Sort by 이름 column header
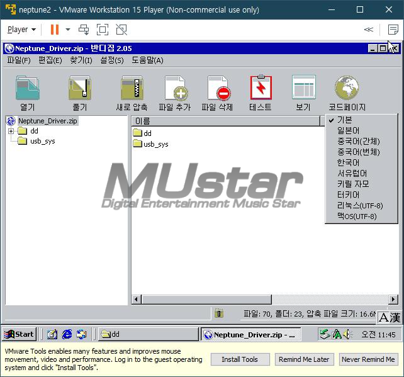Viewport: 404px width, 377px height. [226, 121]
